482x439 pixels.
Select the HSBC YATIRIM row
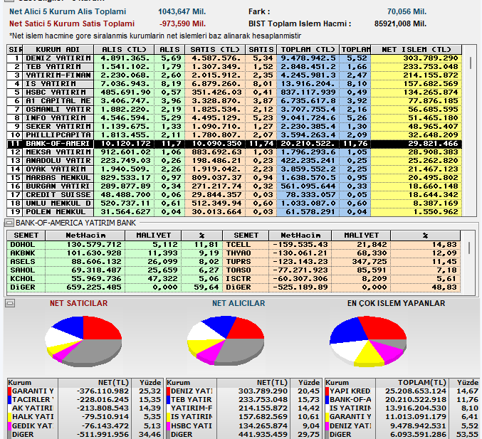(234, 92)
